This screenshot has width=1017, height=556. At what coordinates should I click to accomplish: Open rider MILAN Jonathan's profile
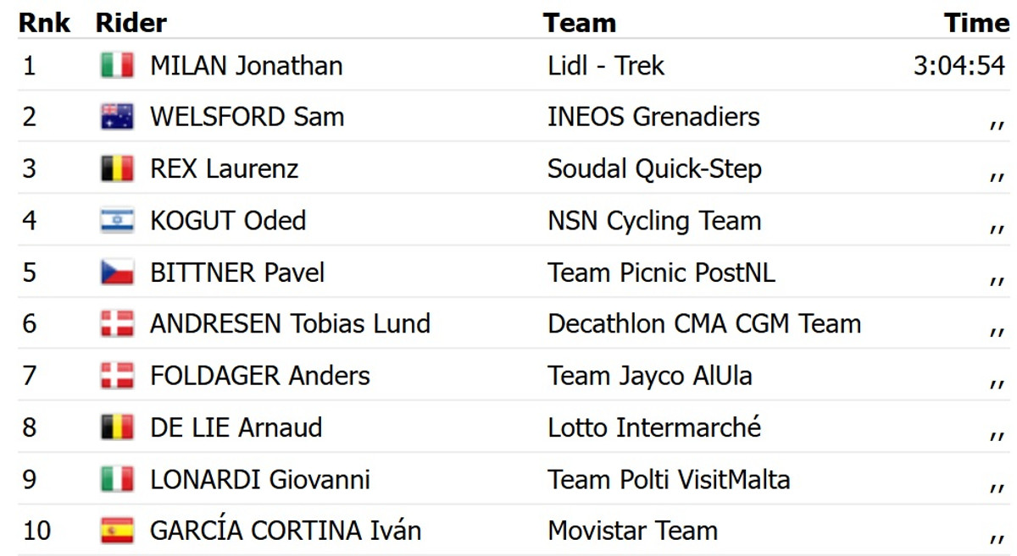(x=246, y=65)
